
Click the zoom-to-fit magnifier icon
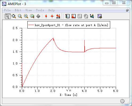14,16
